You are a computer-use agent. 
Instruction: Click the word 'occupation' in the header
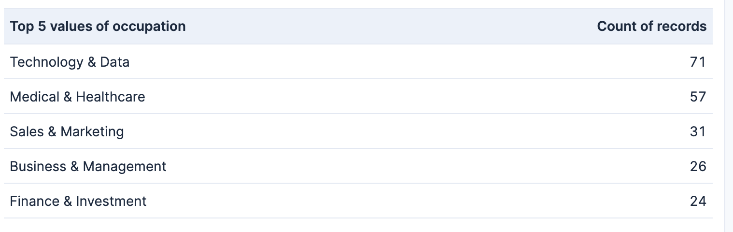[x=149, y=27]
